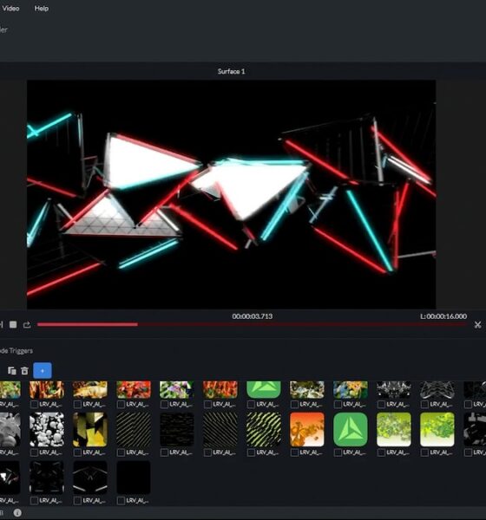Image resolution: width=486 pixels, height=520 pixels.
Task: Open the Help menu
Action: point(42,9)
